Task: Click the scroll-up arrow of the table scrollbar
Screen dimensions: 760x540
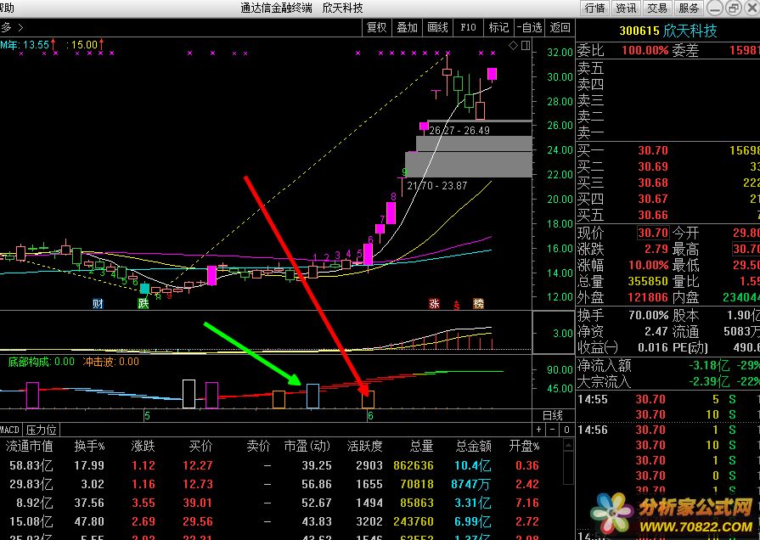Action: [568, 445]
